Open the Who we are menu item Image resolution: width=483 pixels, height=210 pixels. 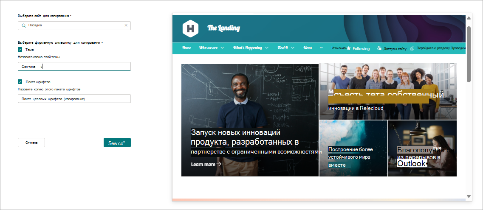coord(208,48)
